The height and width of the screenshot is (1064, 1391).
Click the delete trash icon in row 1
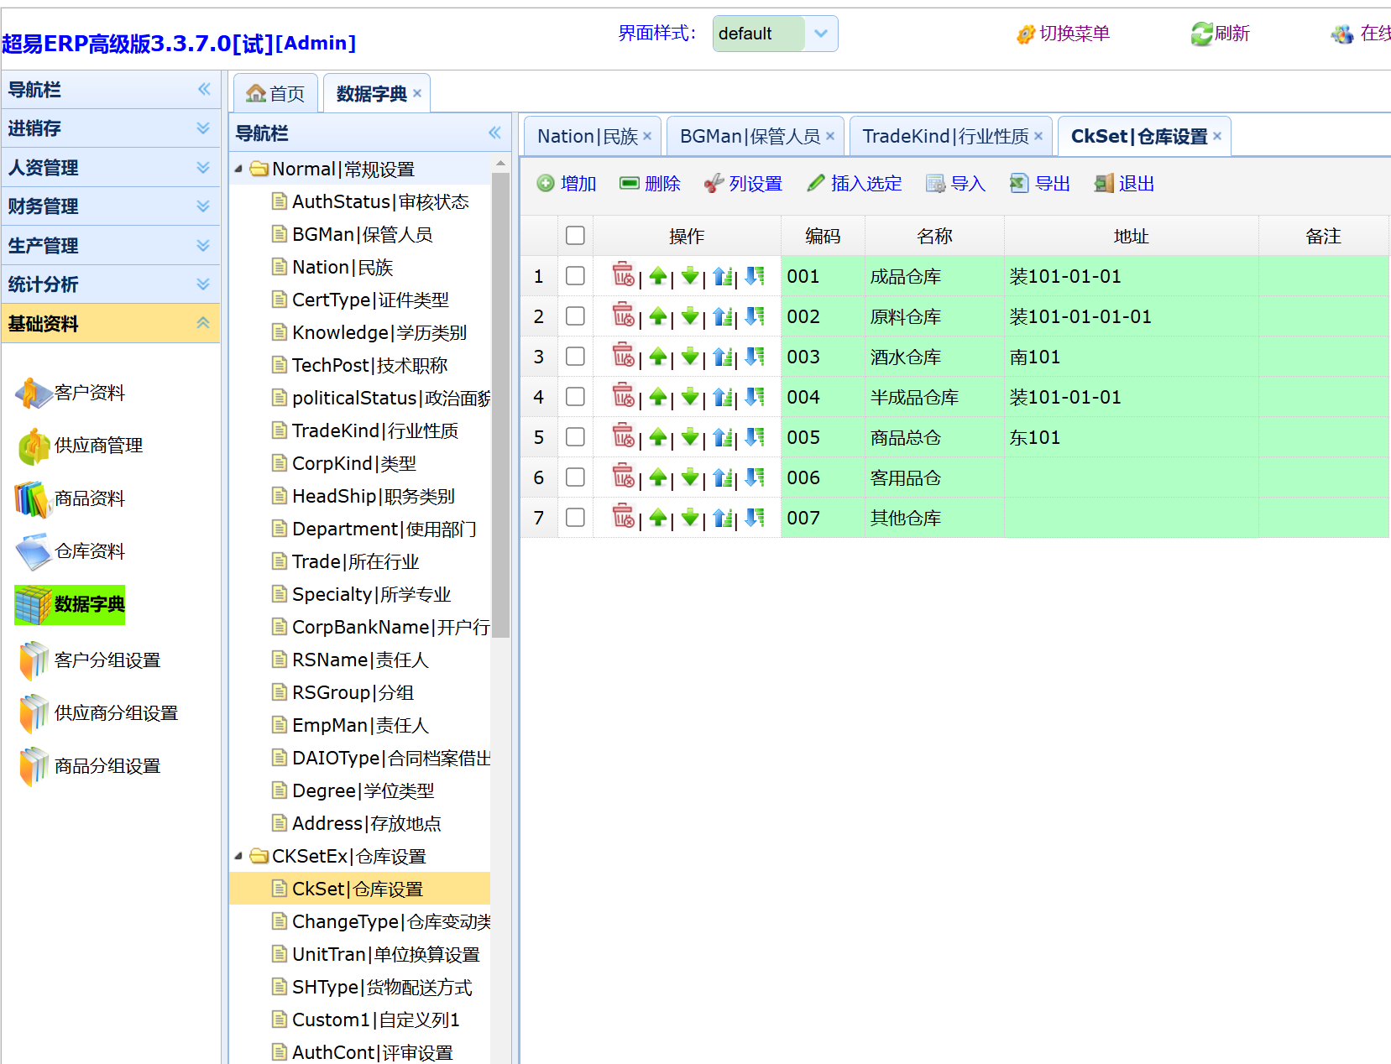623,275
